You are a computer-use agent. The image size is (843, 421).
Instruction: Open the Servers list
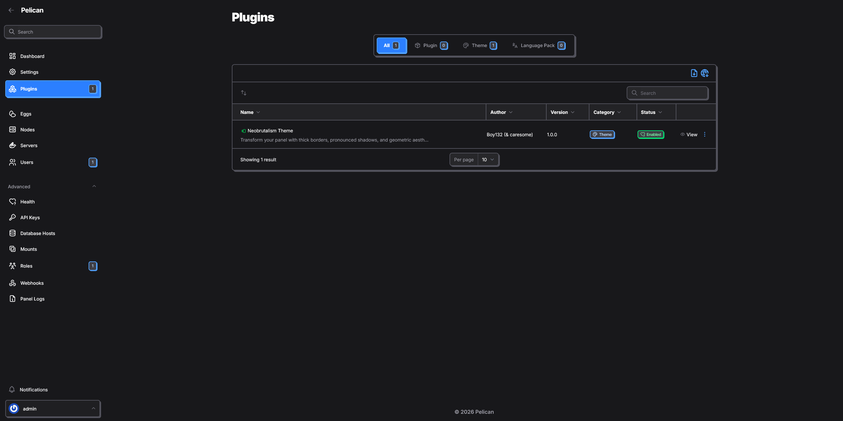(x=53, y=145)
